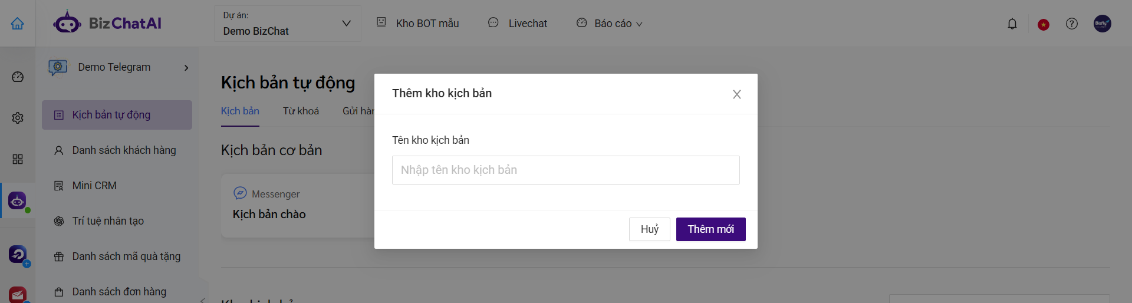Open the help question mark icon
Image resolution: width=1132 pixels, height=303 pixels.
pyautogui.click(x=1072, y=24)
